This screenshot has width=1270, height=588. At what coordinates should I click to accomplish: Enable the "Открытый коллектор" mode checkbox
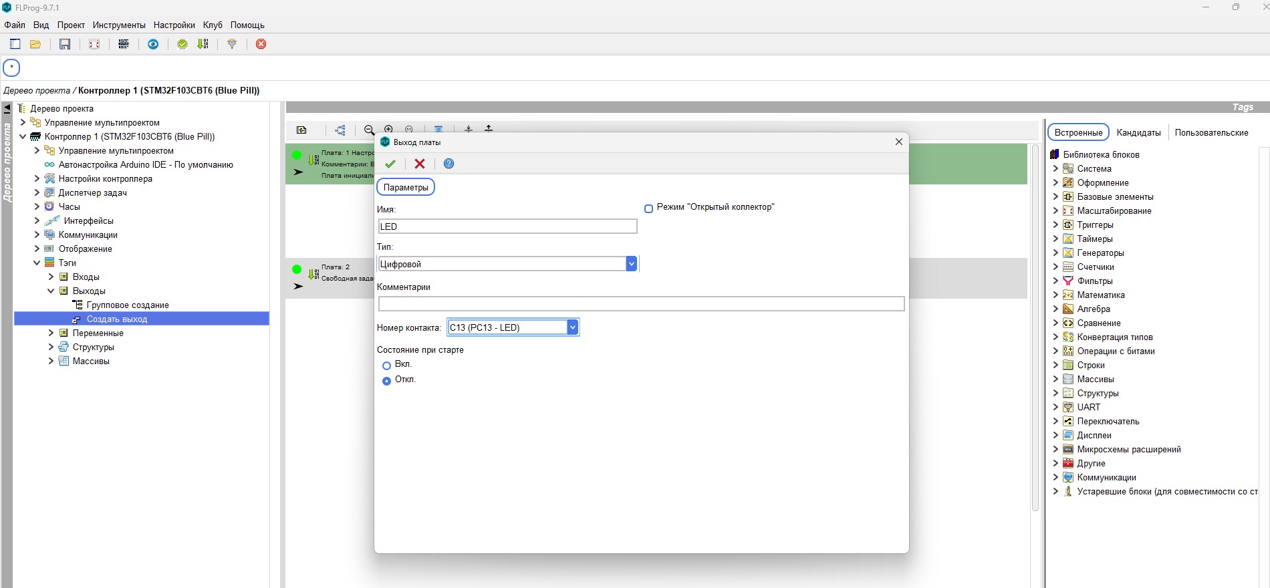(x=648, y=208)
